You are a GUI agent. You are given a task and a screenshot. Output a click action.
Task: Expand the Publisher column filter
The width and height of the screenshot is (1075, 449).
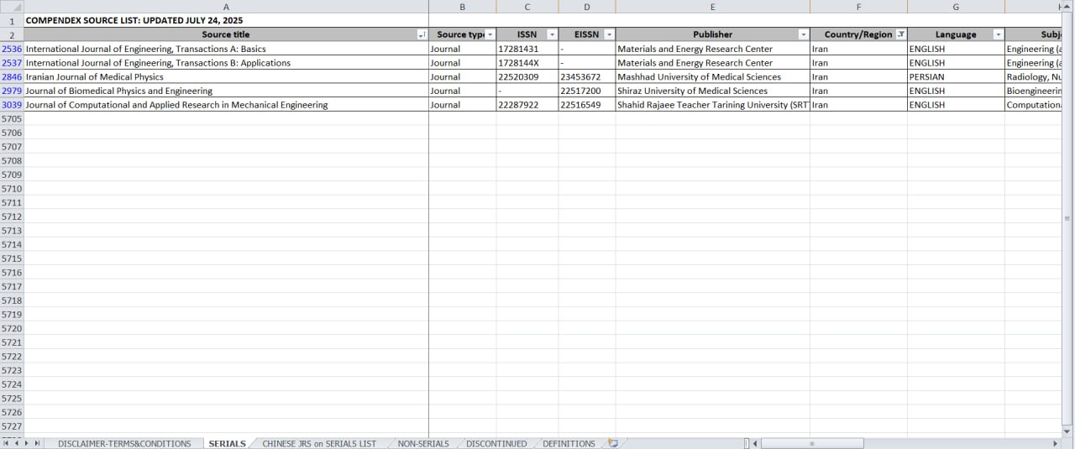point(803,34)
